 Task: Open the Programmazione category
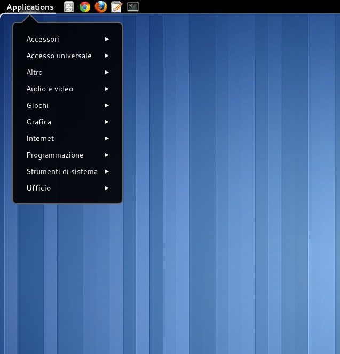click(x=68, y=155)
